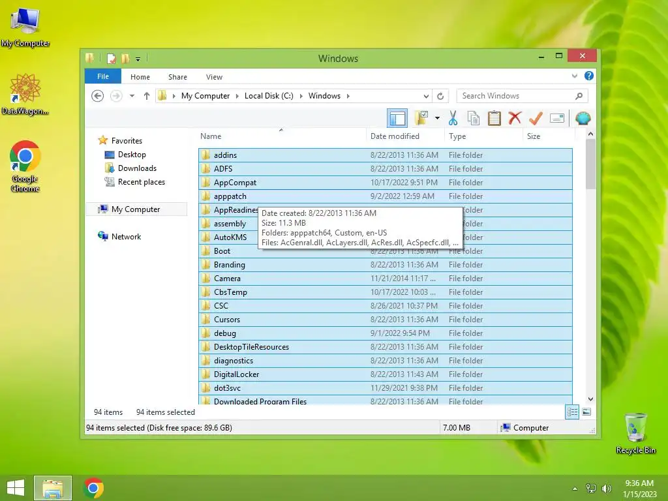
Task: Click My Computer in the address breadcrumb
Action: pyautogui.click(x=205, y=96)
